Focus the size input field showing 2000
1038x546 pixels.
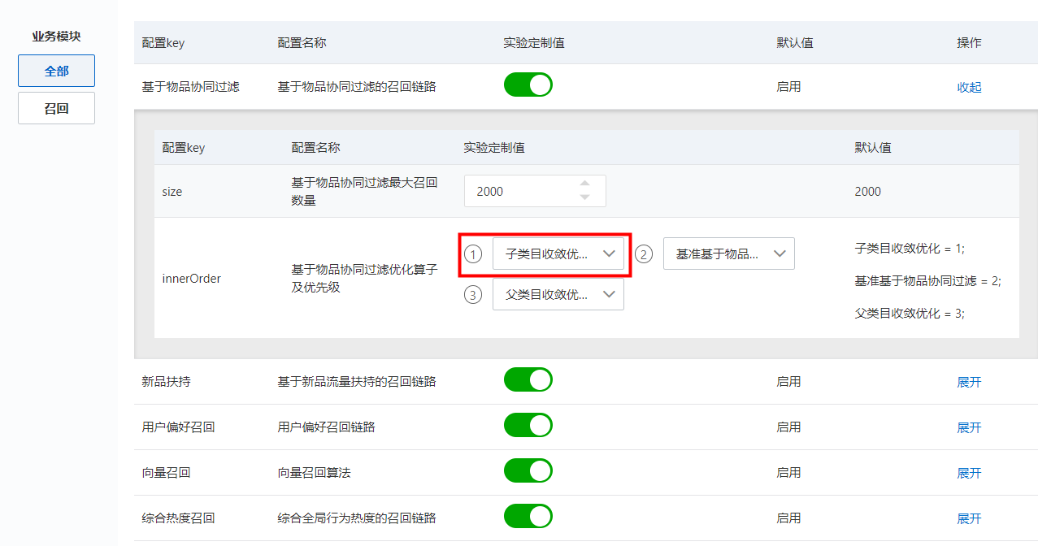click(x=535, y=191)
